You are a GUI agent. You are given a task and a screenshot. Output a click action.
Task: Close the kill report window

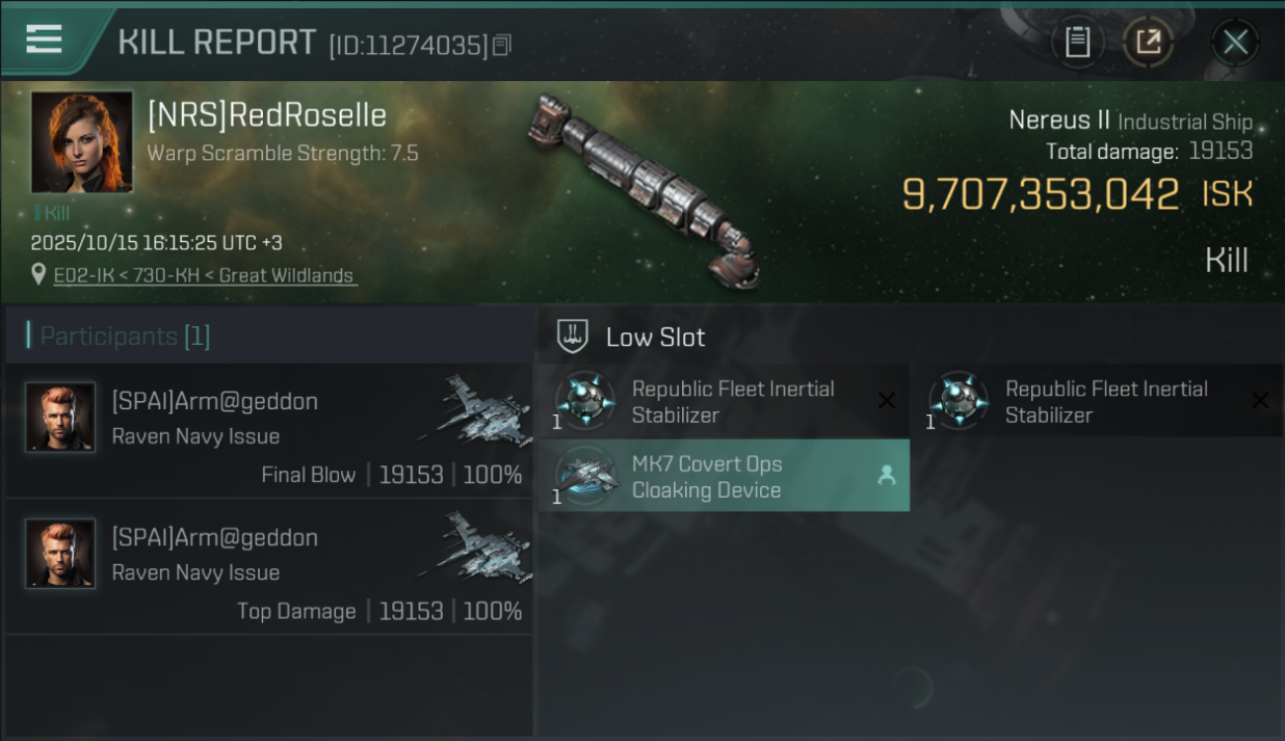pos(1235,42)
